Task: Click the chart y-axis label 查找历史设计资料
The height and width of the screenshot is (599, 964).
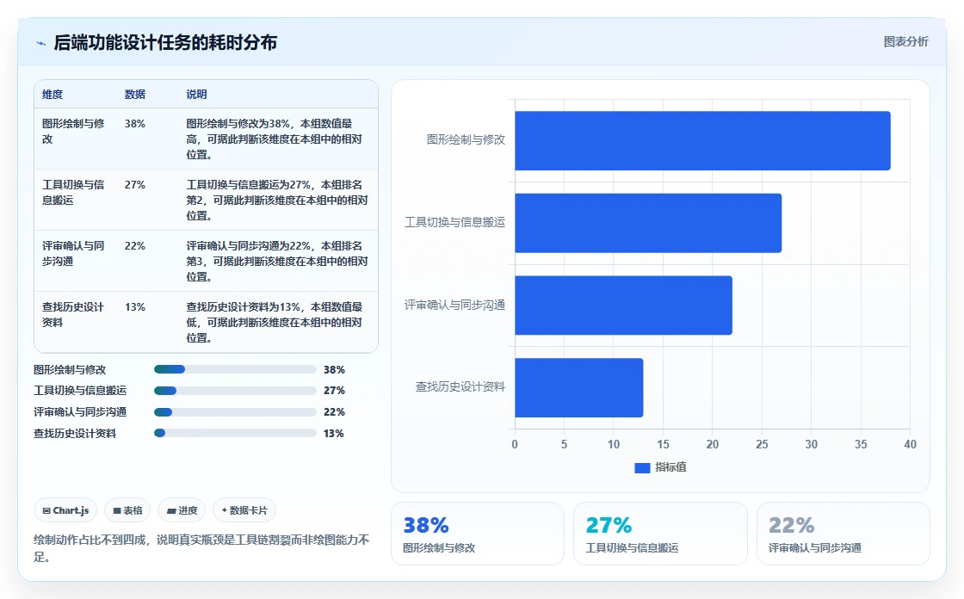Action: [460, 386]
